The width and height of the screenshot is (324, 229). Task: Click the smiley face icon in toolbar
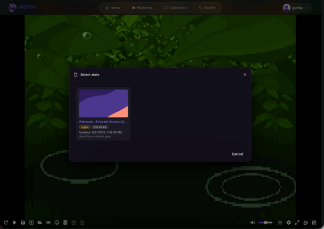(57, 223)
